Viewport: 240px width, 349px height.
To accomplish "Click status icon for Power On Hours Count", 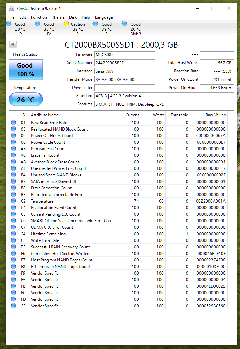I will (13, 135).
